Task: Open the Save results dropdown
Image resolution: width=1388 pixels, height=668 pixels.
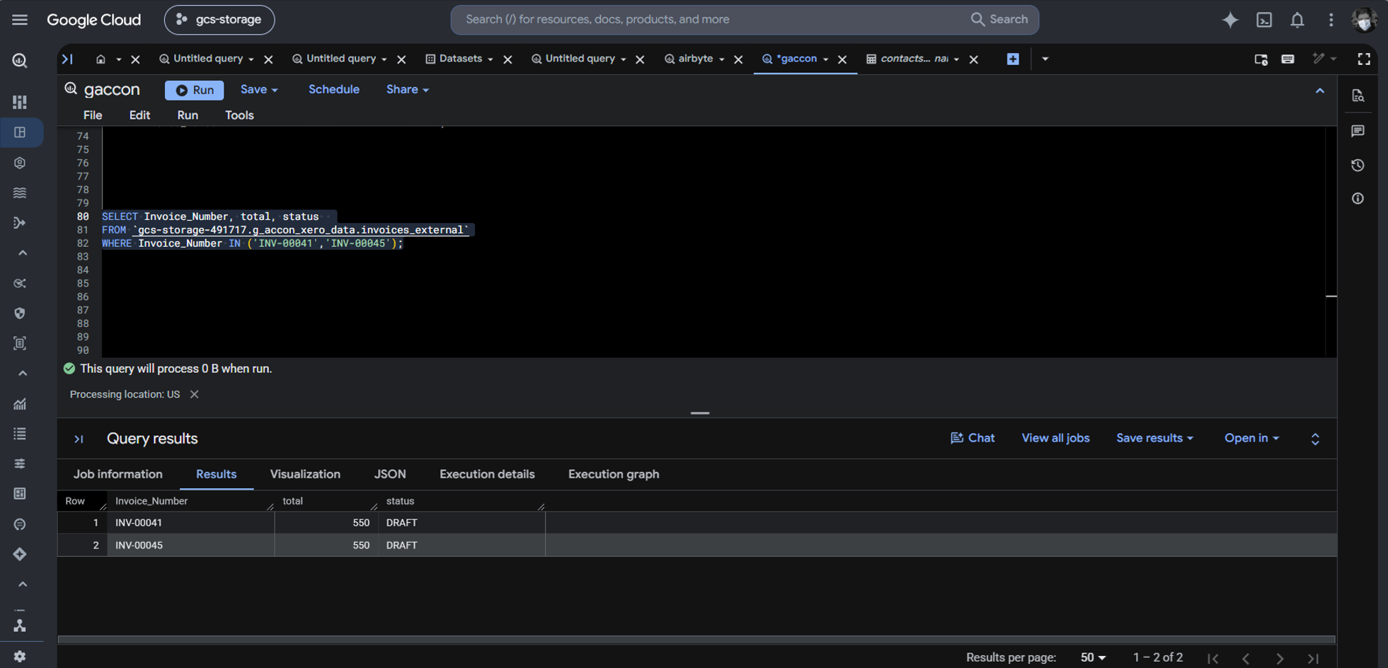Action: pyautogui.click(x=1154, y=438)
